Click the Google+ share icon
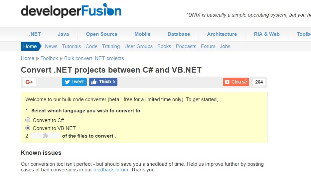Viewport: 311px width, 179px height. pos(29,82)
